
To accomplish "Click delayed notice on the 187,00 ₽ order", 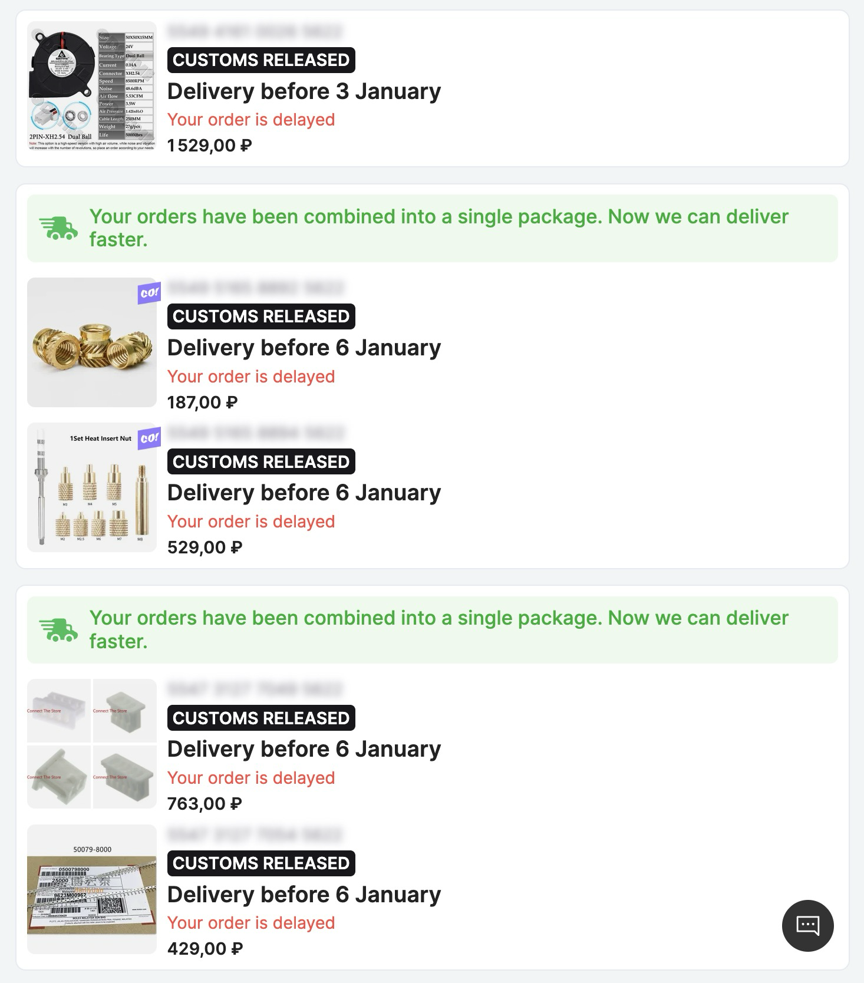I will coord(251,377).
